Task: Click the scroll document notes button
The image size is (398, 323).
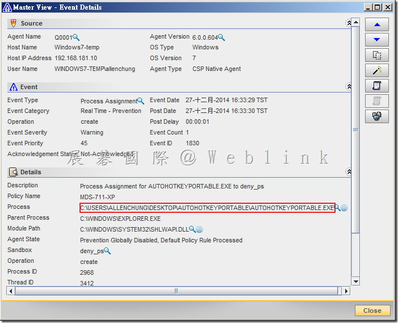Action: pos(376,86)
